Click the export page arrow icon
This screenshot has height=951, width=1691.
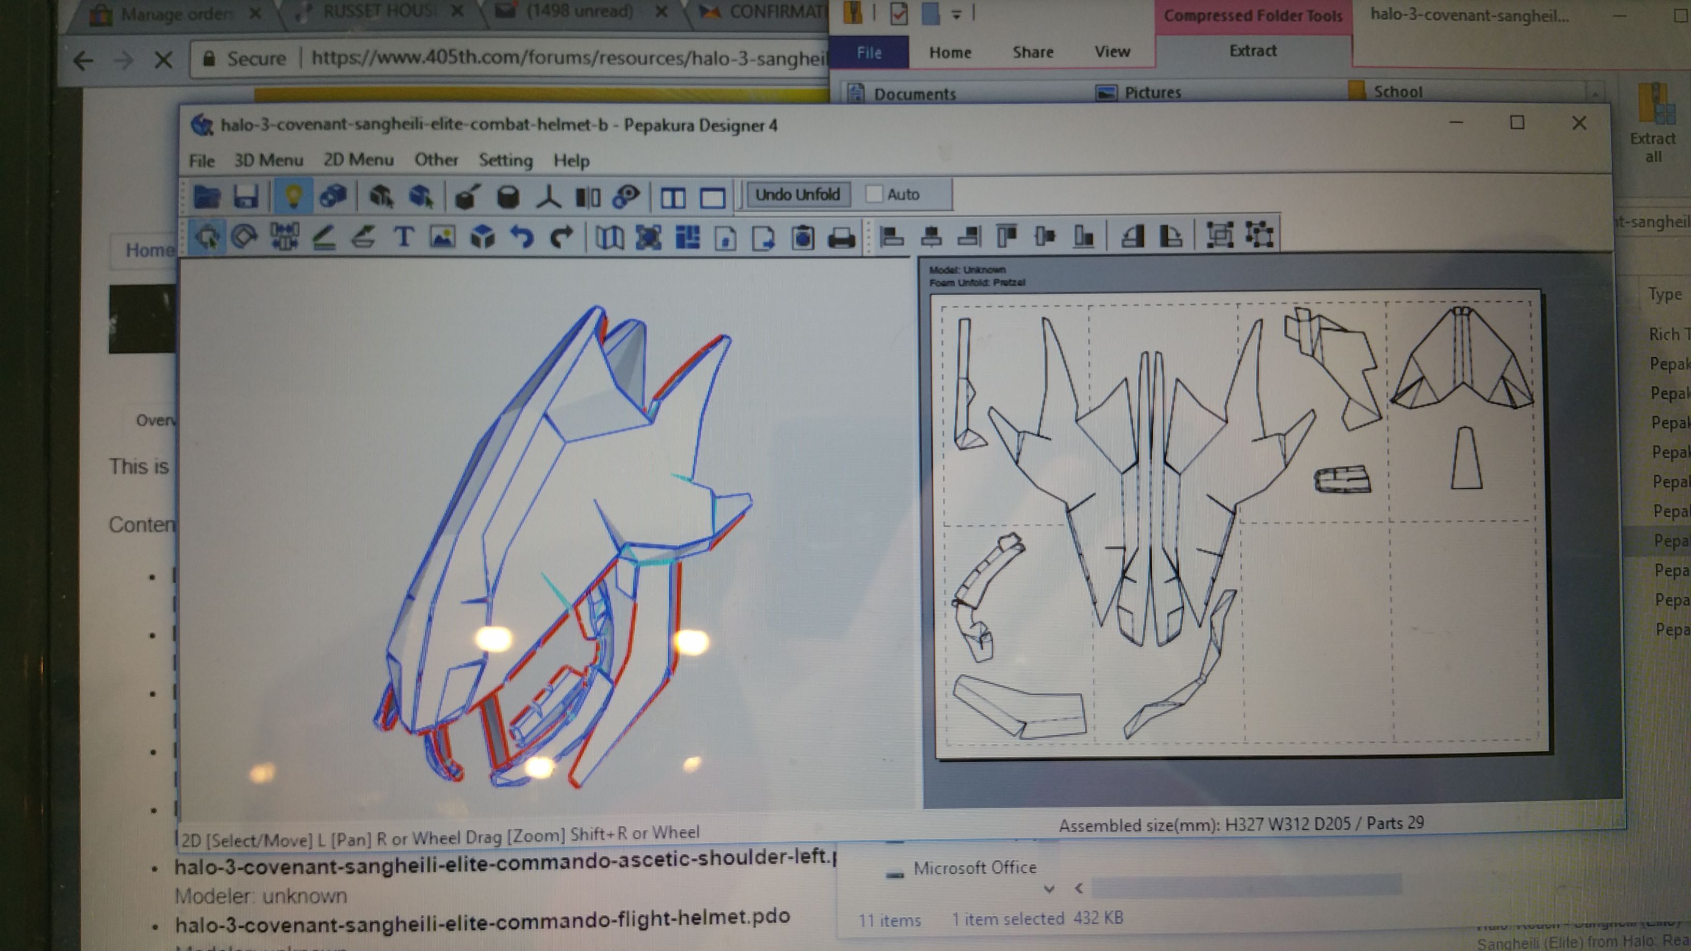[x=764, y=238]
